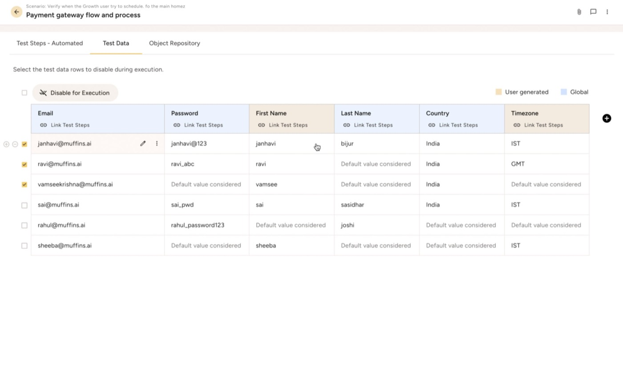Image resolution: width=623 pixels, height=388 pixels.
Task: Click the User generated legend swatch
Action: (498, 92)
